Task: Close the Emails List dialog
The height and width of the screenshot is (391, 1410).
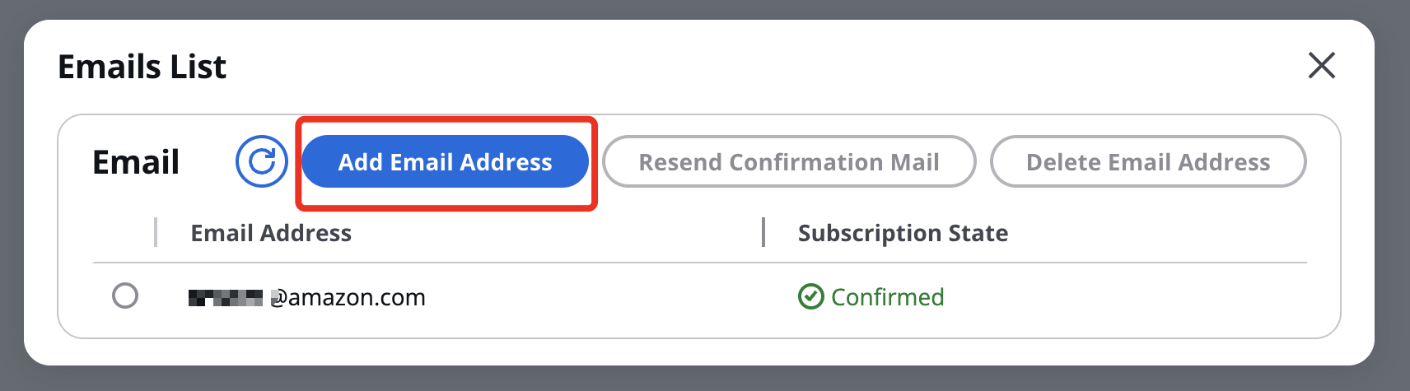Action: click(1321, 65)
